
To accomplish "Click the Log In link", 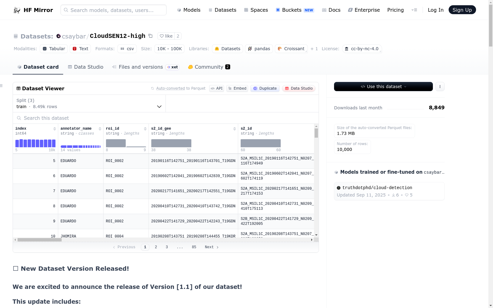I will click(436, 10).
